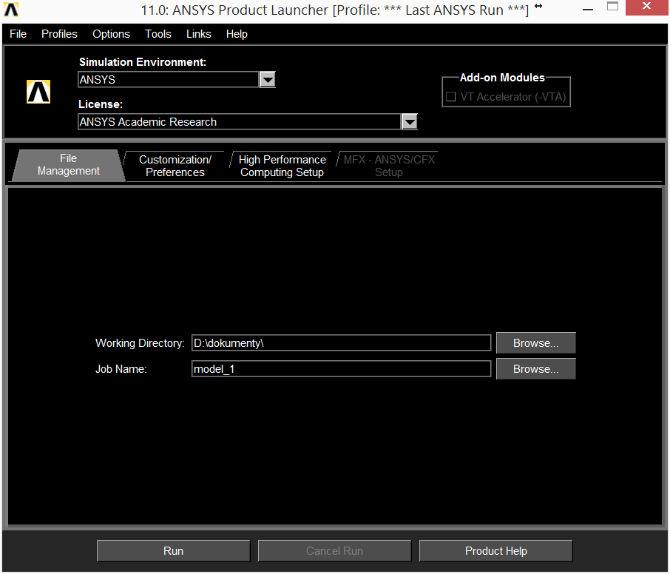Image resolution: width=670 pixels, height=574 pixels.
Task: Switch to the File Management tab
Action: [68, 165]
